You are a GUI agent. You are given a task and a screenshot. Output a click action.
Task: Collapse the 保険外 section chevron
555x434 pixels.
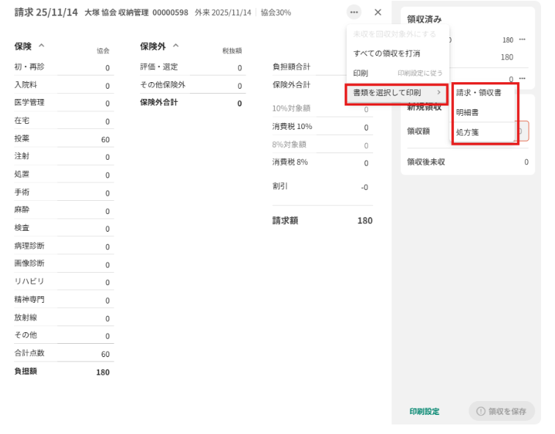click(x=176, y=45)
